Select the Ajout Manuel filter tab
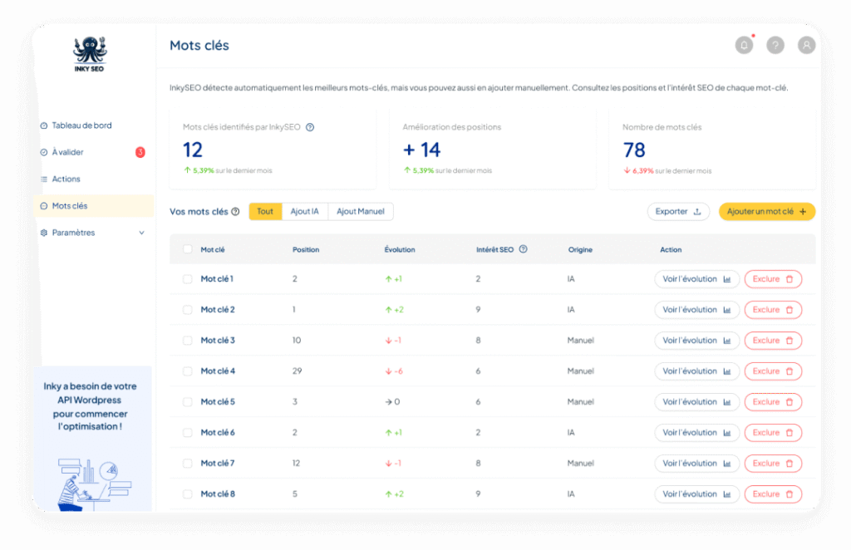Screen dimensions: 851x550 [x=361, y=212]
